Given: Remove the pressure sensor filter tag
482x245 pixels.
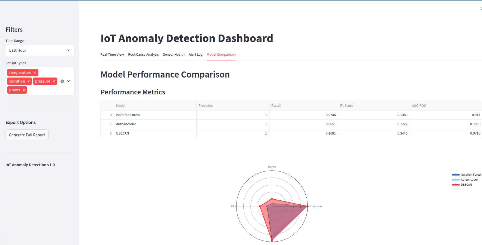Looking at the screenshot, I should pos(54,81).
